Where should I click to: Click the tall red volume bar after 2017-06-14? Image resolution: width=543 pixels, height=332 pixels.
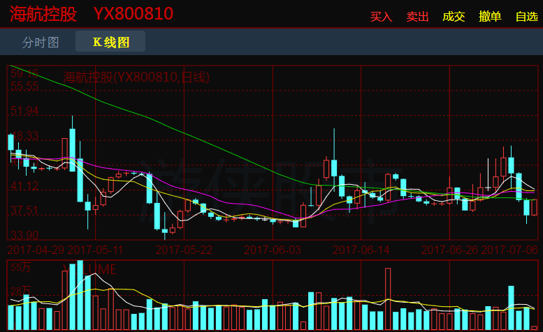(388, 299)
